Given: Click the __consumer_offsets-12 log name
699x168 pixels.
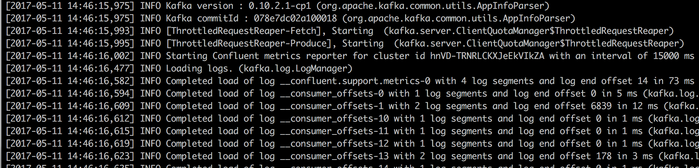Looking at the screenshot, I should pyautogui.click(x=334, y=144).
